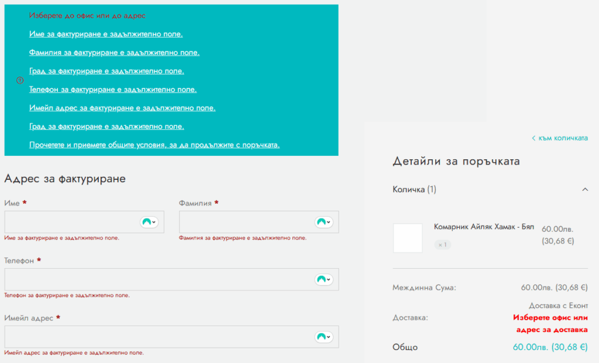Screen dimensions: 599x363
Task: Click red 'Изберете офис или адрес за доставка' text
Action: click(x=550, y=324)
